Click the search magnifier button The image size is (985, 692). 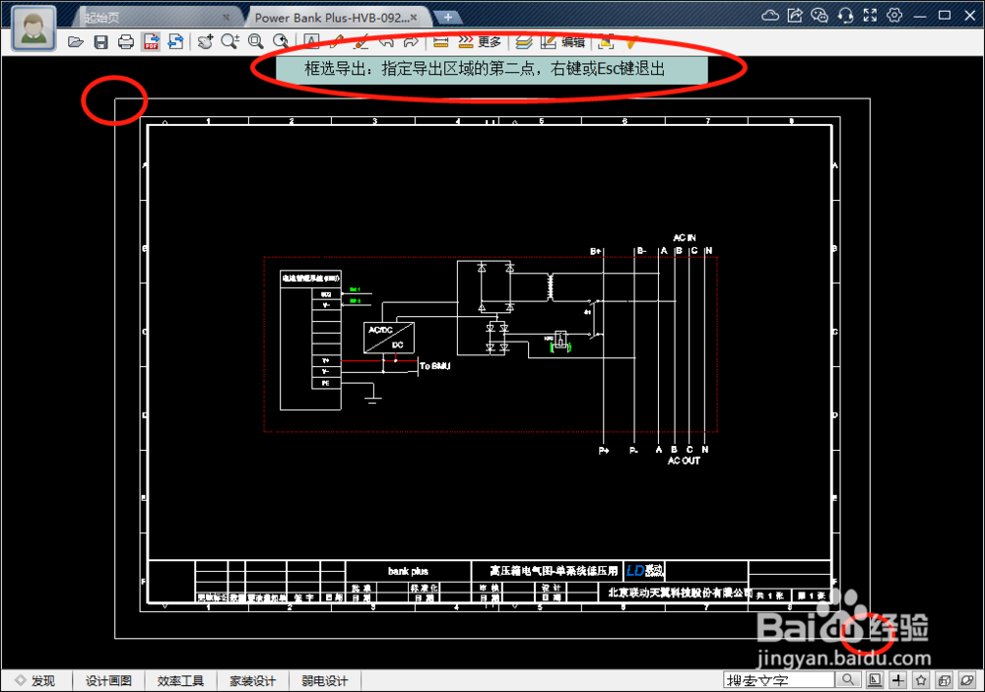tap(848, 680)
